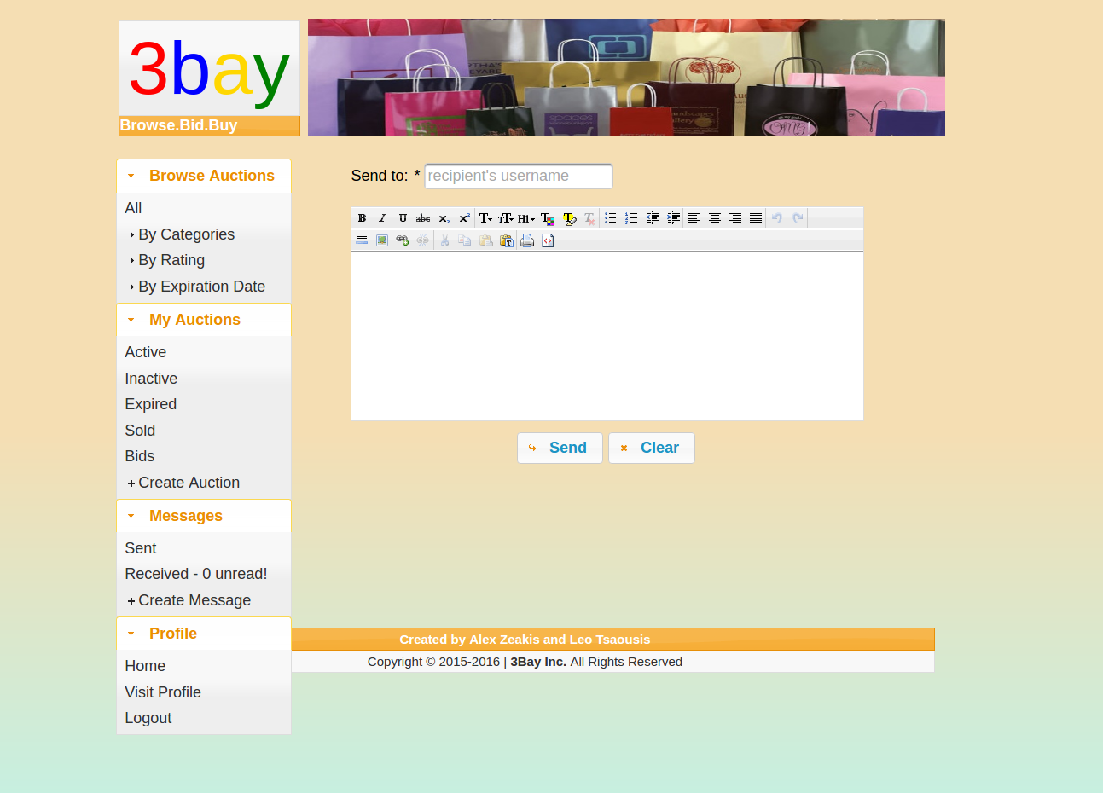Cut selected text
The image size is (1103, 793).
pos(444,240)
